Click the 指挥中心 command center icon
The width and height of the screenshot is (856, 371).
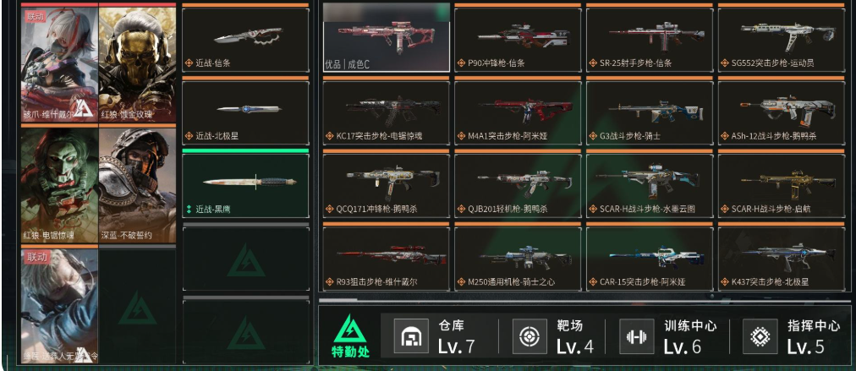pos(760,336)
